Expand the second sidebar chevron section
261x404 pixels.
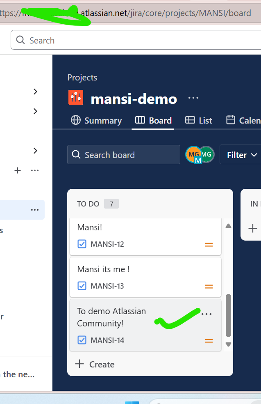[x=36, y=111]
